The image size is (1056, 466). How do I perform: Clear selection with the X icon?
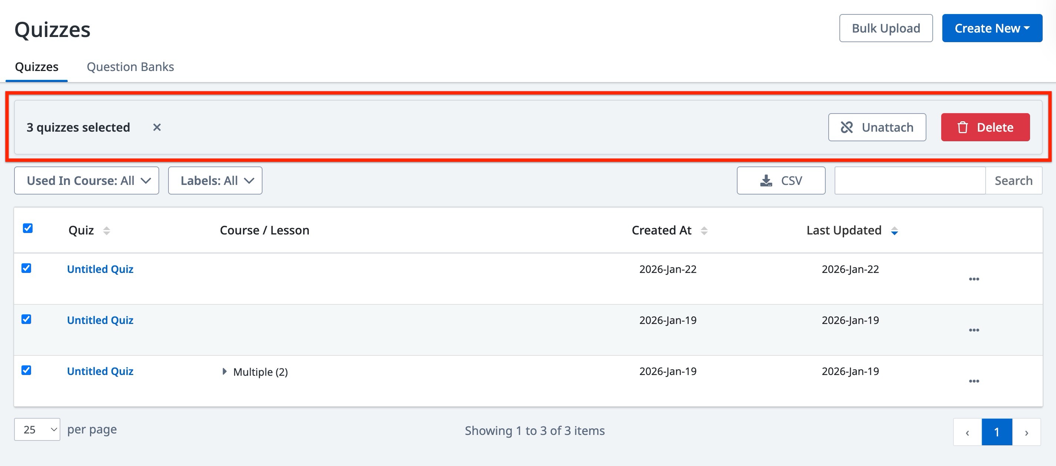pyautogui.click(x=157, y=127)
